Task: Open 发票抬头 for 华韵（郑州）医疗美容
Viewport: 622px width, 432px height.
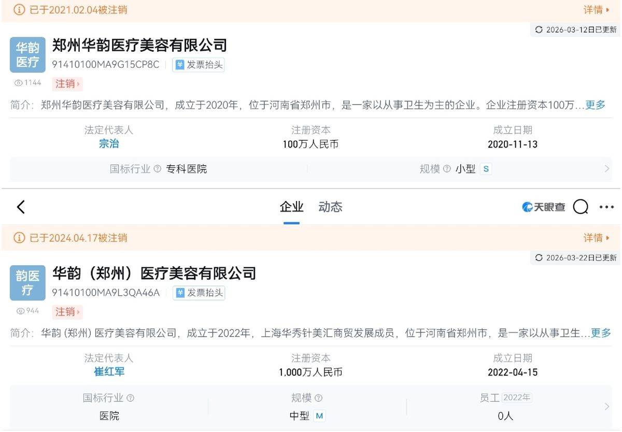Action: (199, 293)
